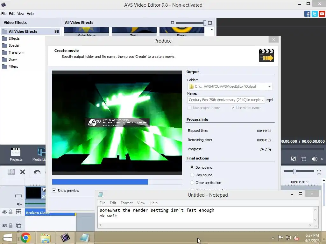Open the View menu in AVS Video Editor
326x244 pixels.
(21, 14)
